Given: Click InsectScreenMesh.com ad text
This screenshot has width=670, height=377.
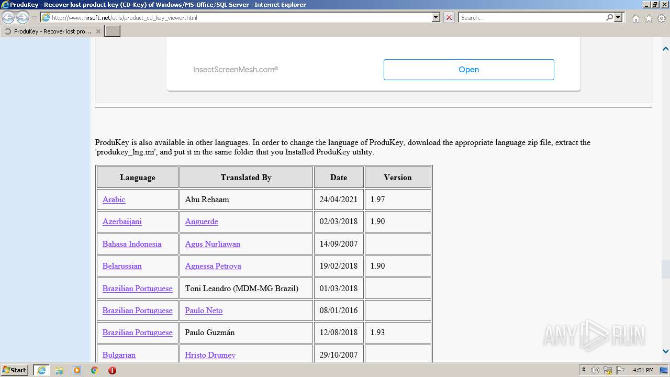Looking at the screenshot, I should 236,69.
